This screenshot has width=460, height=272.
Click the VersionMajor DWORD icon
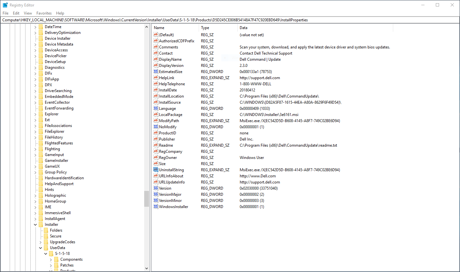click(156, 194)
